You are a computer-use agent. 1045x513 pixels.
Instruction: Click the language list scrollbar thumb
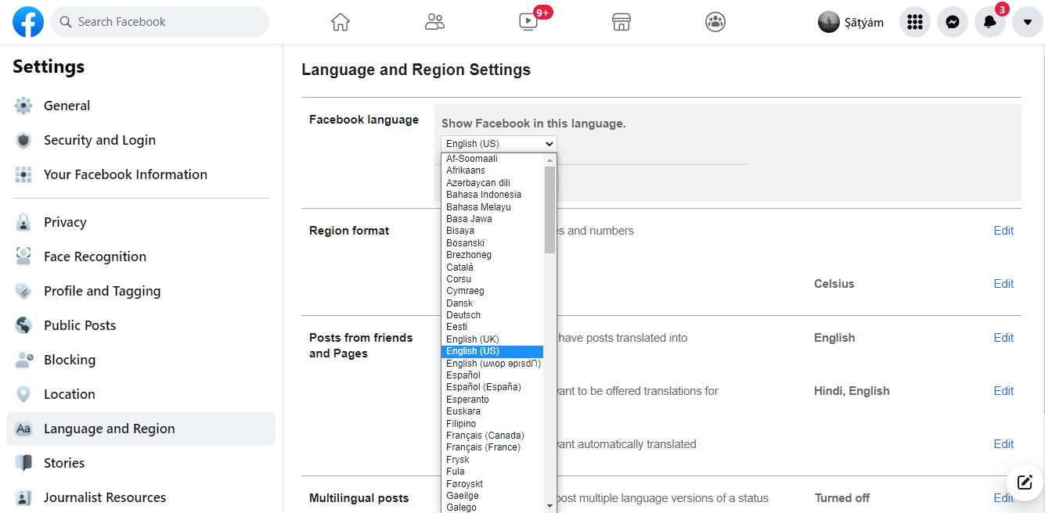(x=550, y=210)
